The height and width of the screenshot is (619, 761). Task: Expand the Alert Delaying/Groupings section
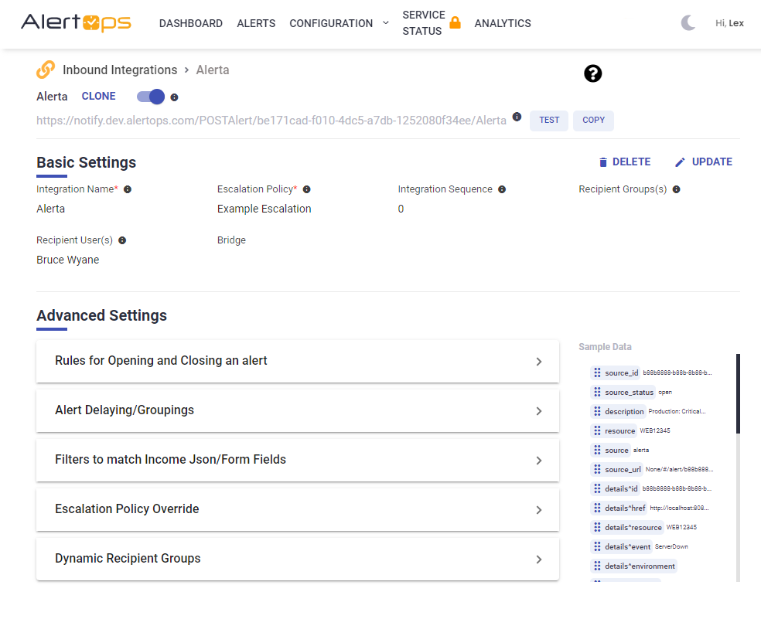point(297,410)
